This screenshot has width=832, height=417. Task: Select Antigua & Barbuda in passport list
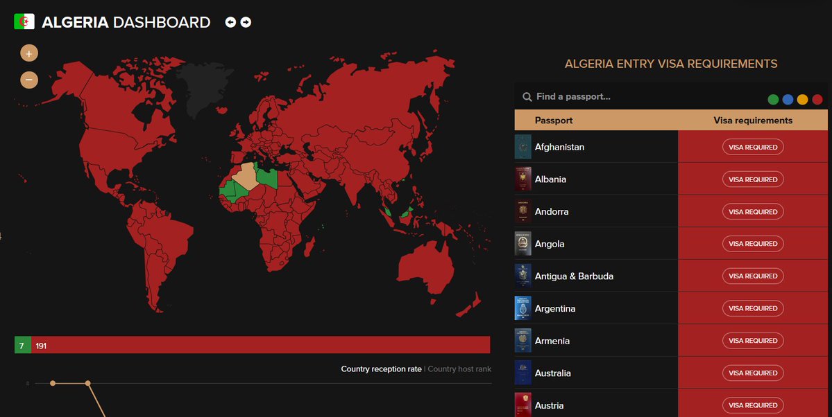click(574, 276)
